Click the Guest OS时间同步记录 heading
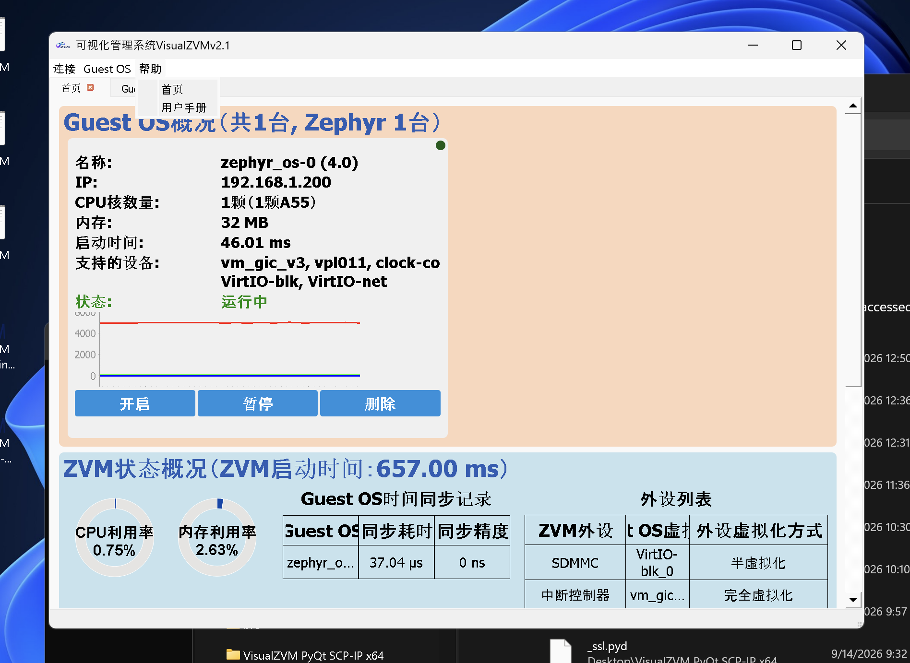910x663 pixels. (396, 499)
